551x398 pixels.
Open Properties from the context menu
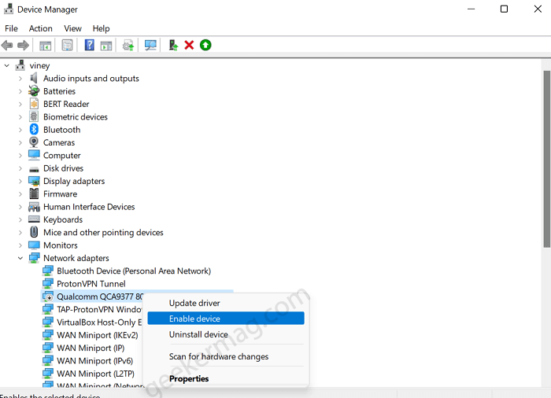[226, 378]
